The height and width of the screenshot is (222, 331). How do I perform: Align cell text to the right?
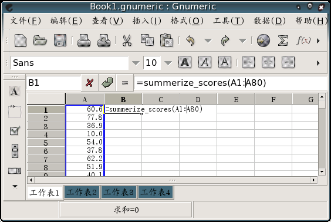288,62
